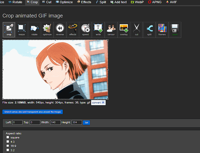The width and height of the screenshot is (200, 153).
Task: Switch to the Optimize tab
Action: 64,2
